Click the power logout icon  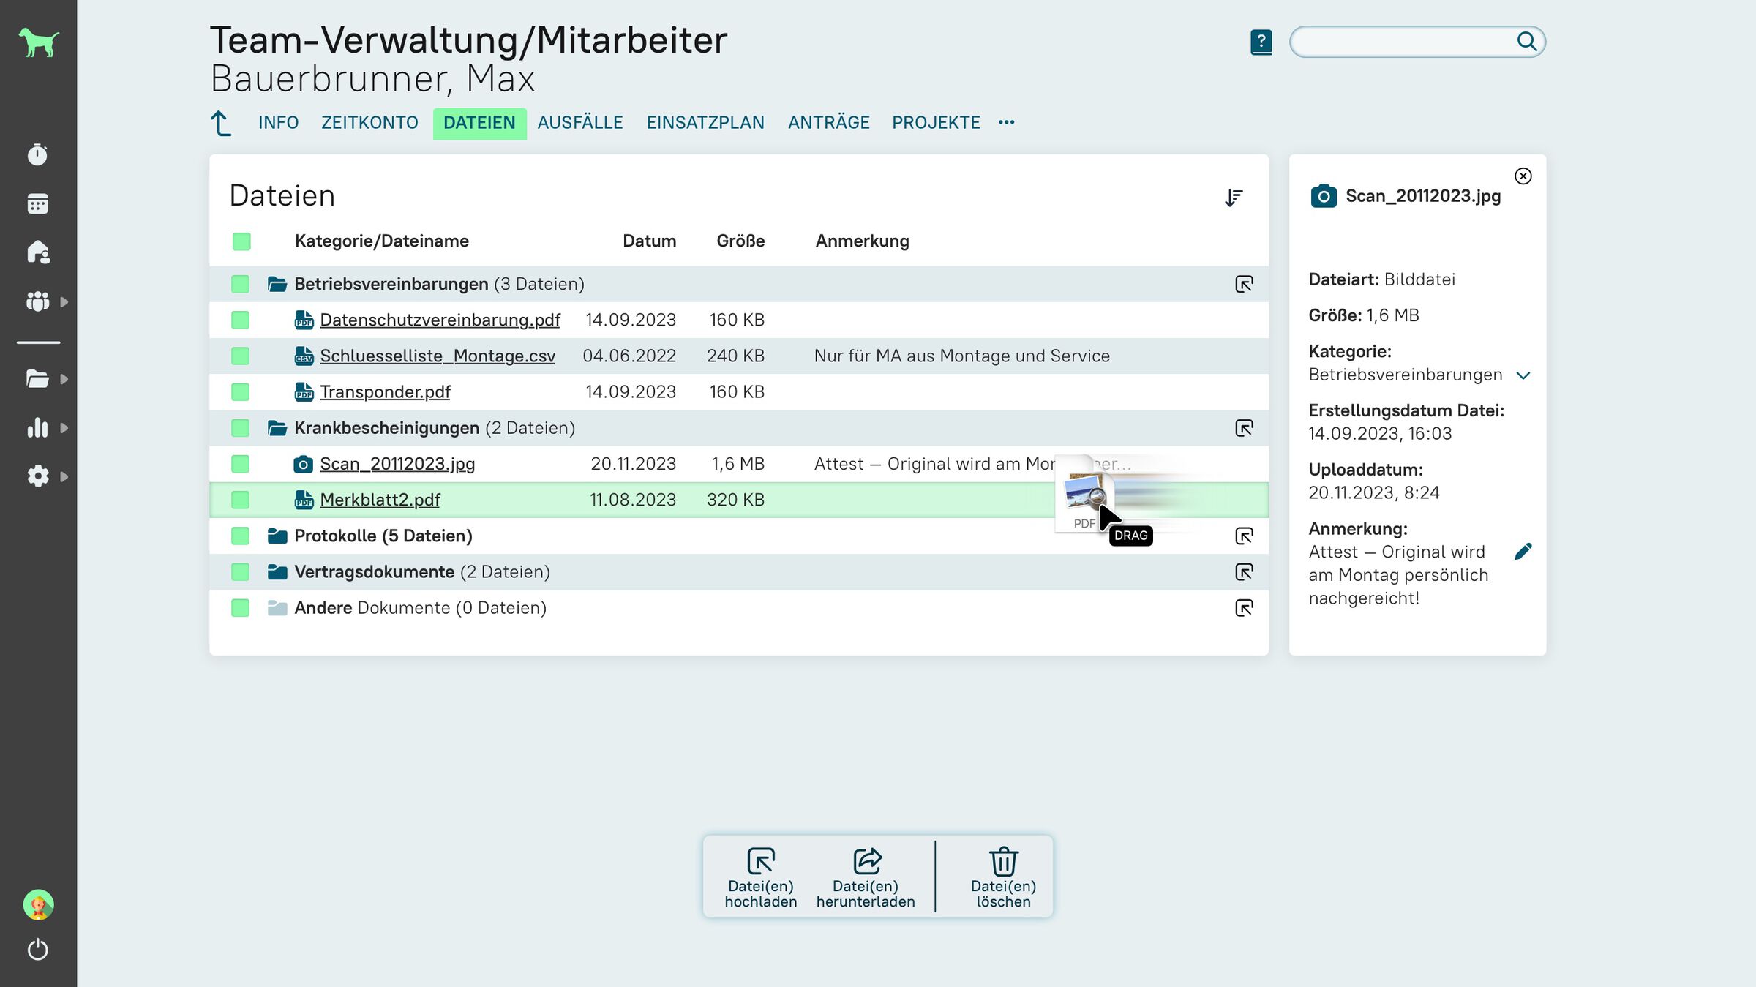pyautogui.click(x=37, y=950)
